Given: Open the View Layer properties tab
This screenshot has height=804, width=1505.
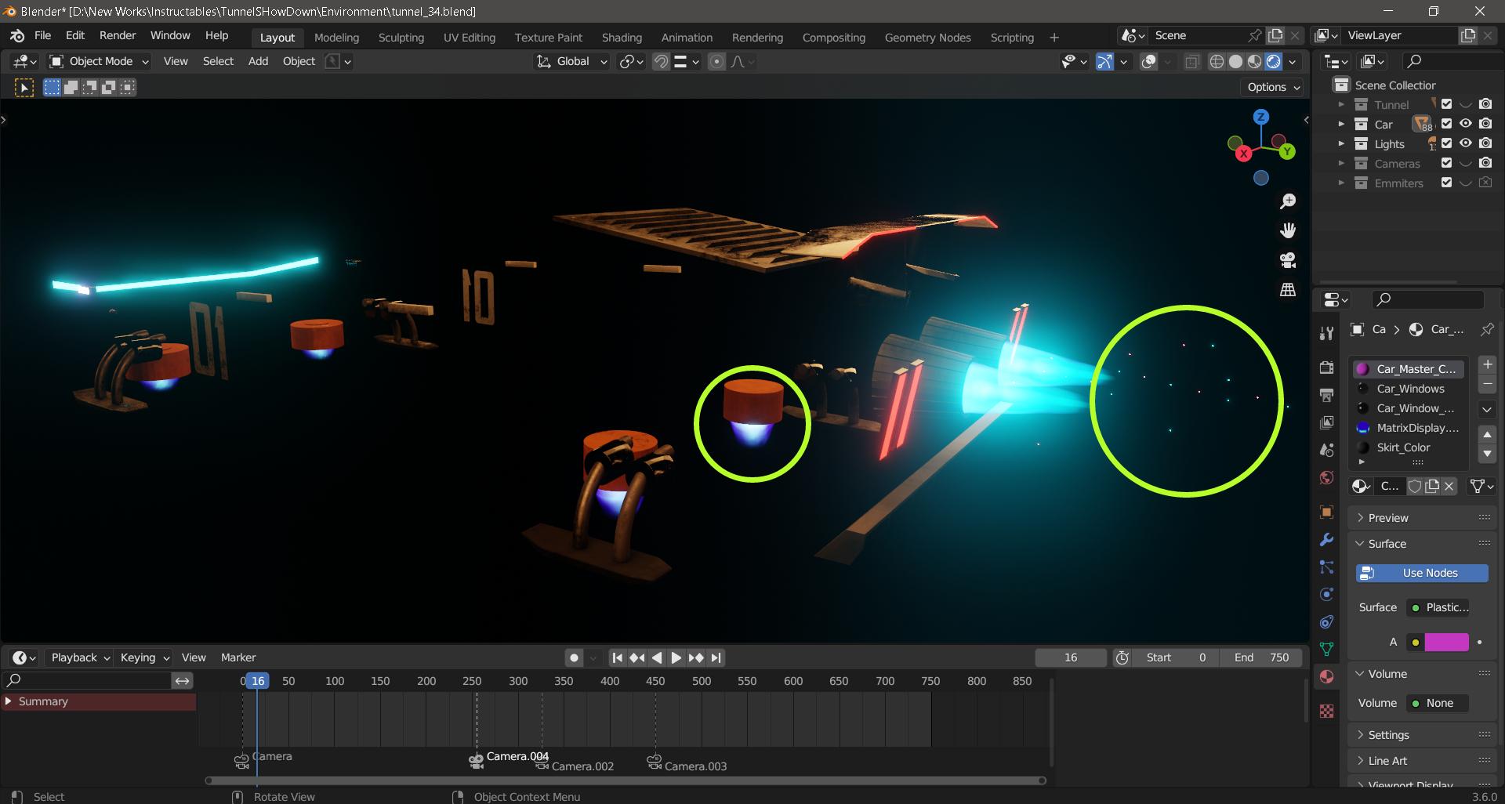Looking at the screenshot, I should (x=1326, y=422).
